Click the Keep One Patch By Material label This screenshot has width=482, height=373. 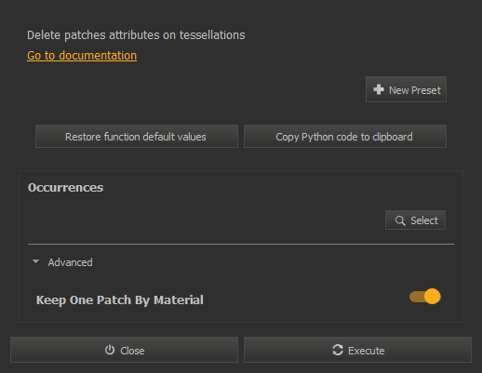120,300
